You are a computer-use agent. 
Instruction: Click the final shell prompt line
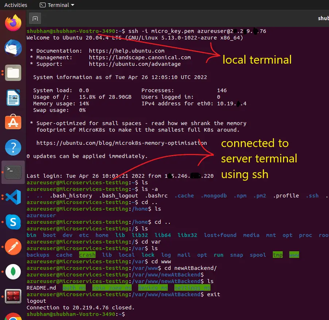click(x=76, y=314)
